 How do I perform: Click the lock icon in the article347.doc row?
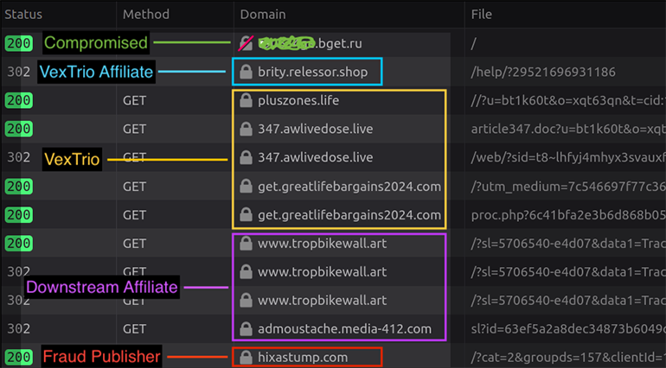[246, 129]
